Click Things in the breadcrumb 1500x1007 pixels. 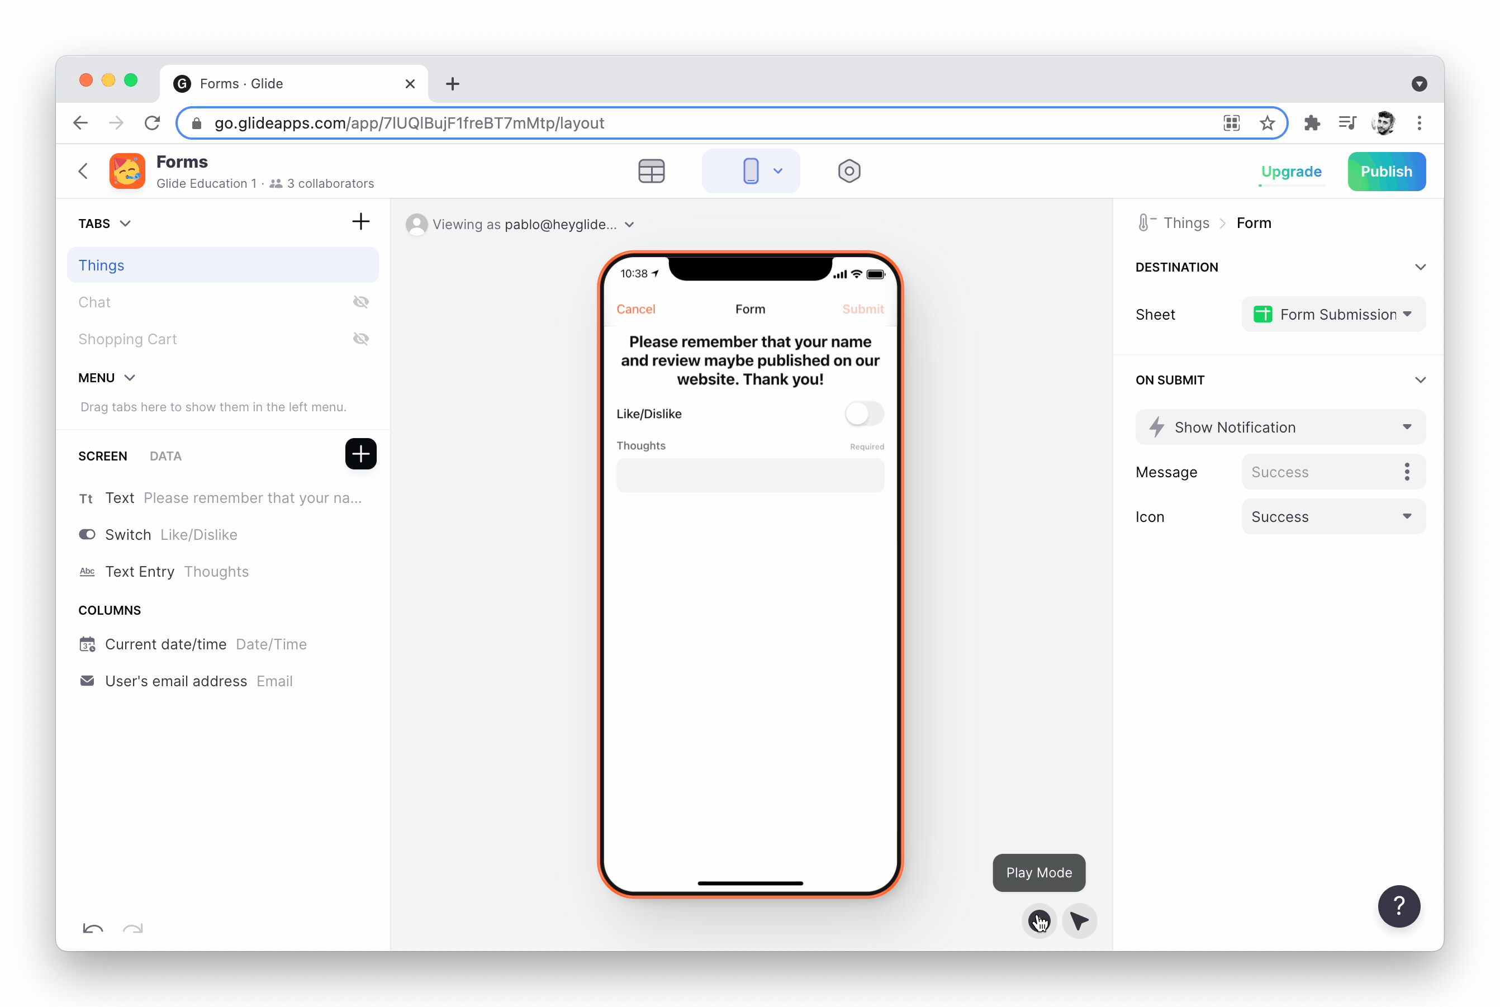(1185, 223)
